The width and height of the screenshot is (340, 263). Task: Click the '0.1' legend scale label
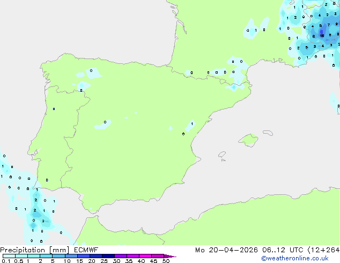tap(6, 261)
